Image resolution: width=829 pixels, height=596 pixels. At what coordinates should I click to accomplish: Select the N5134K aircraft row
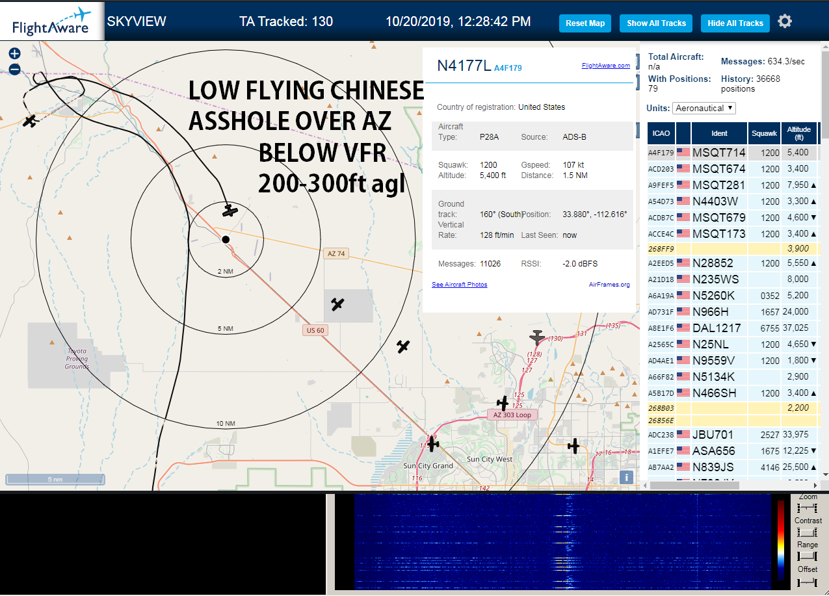point(733,377)
